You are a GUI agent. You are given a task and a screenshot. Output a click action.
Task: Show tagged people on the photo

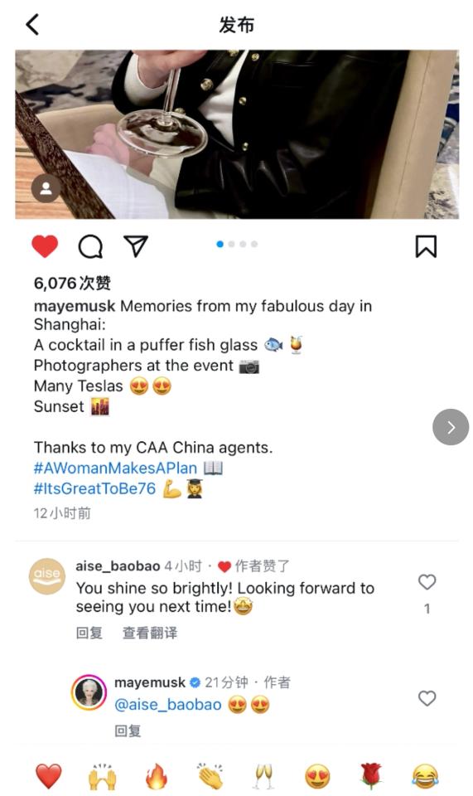[46, 189]
